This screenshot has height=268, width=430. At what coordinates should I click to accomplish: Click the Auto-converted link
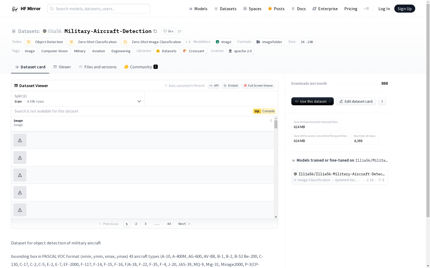coord(179,85)
